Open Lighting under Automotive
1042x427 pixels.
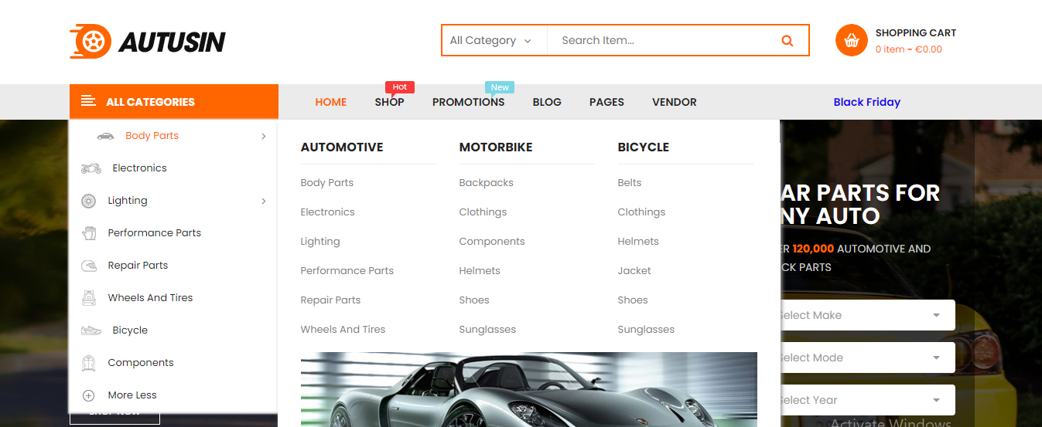tap(320, 242)
